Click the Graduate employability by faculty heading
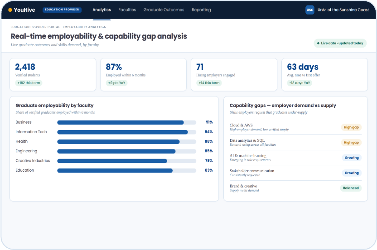Viewport: 377px width, 250px height. coord(54,105)
